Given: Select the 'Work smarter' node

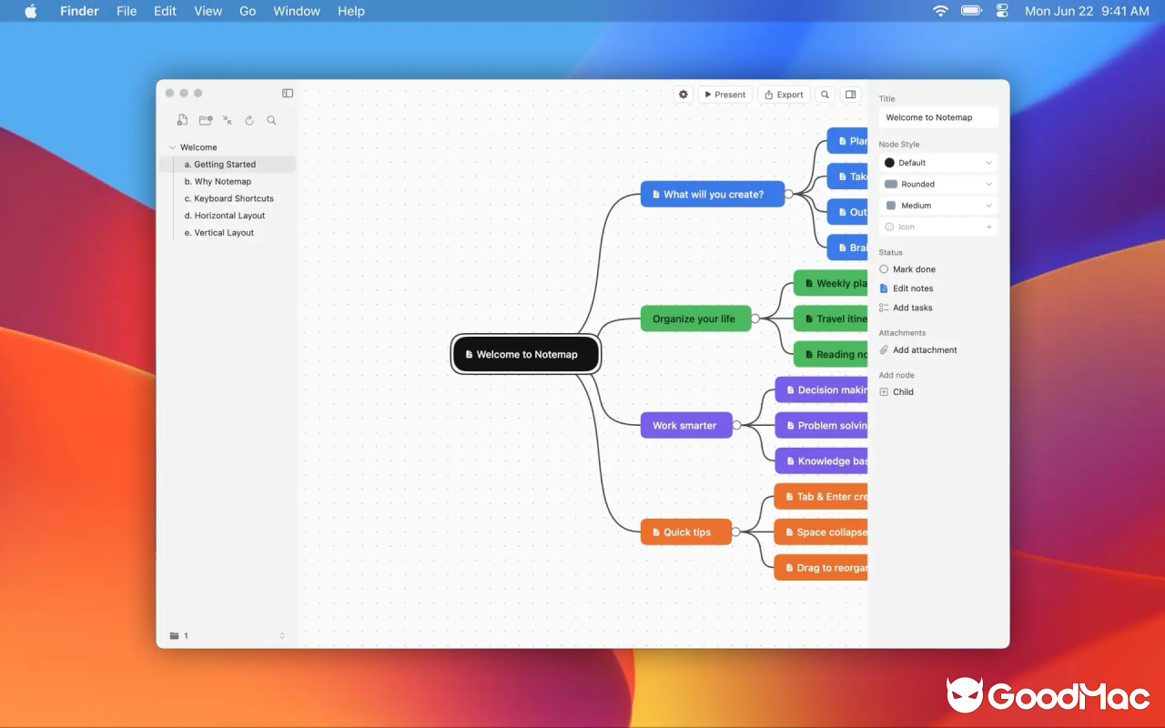Looking at the screenshot, I should [686, 425].
